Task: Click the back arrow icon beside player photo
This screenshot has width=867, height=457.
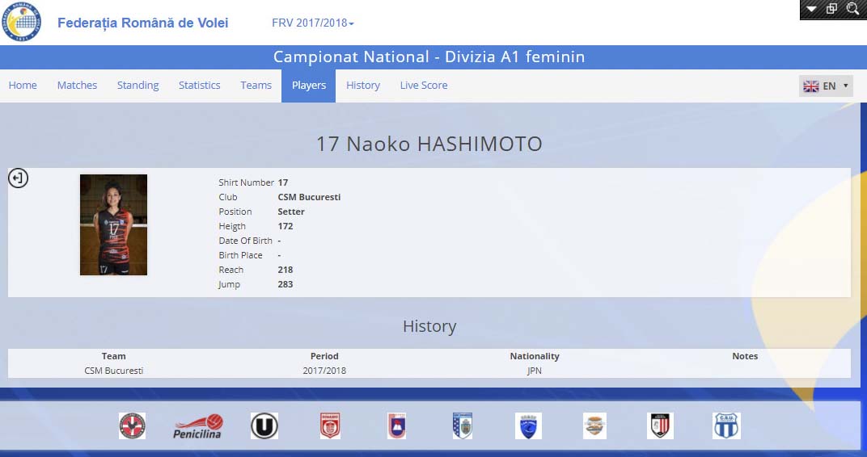Action: (19, 178)
